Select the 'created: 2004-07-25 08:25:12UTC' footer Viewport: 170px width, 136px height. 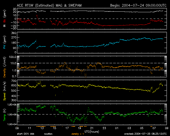tap(145, 134)
